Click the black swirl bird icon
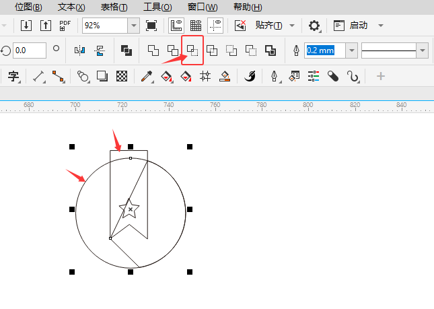This screenshot has height=309, width=434. point(250,76)
